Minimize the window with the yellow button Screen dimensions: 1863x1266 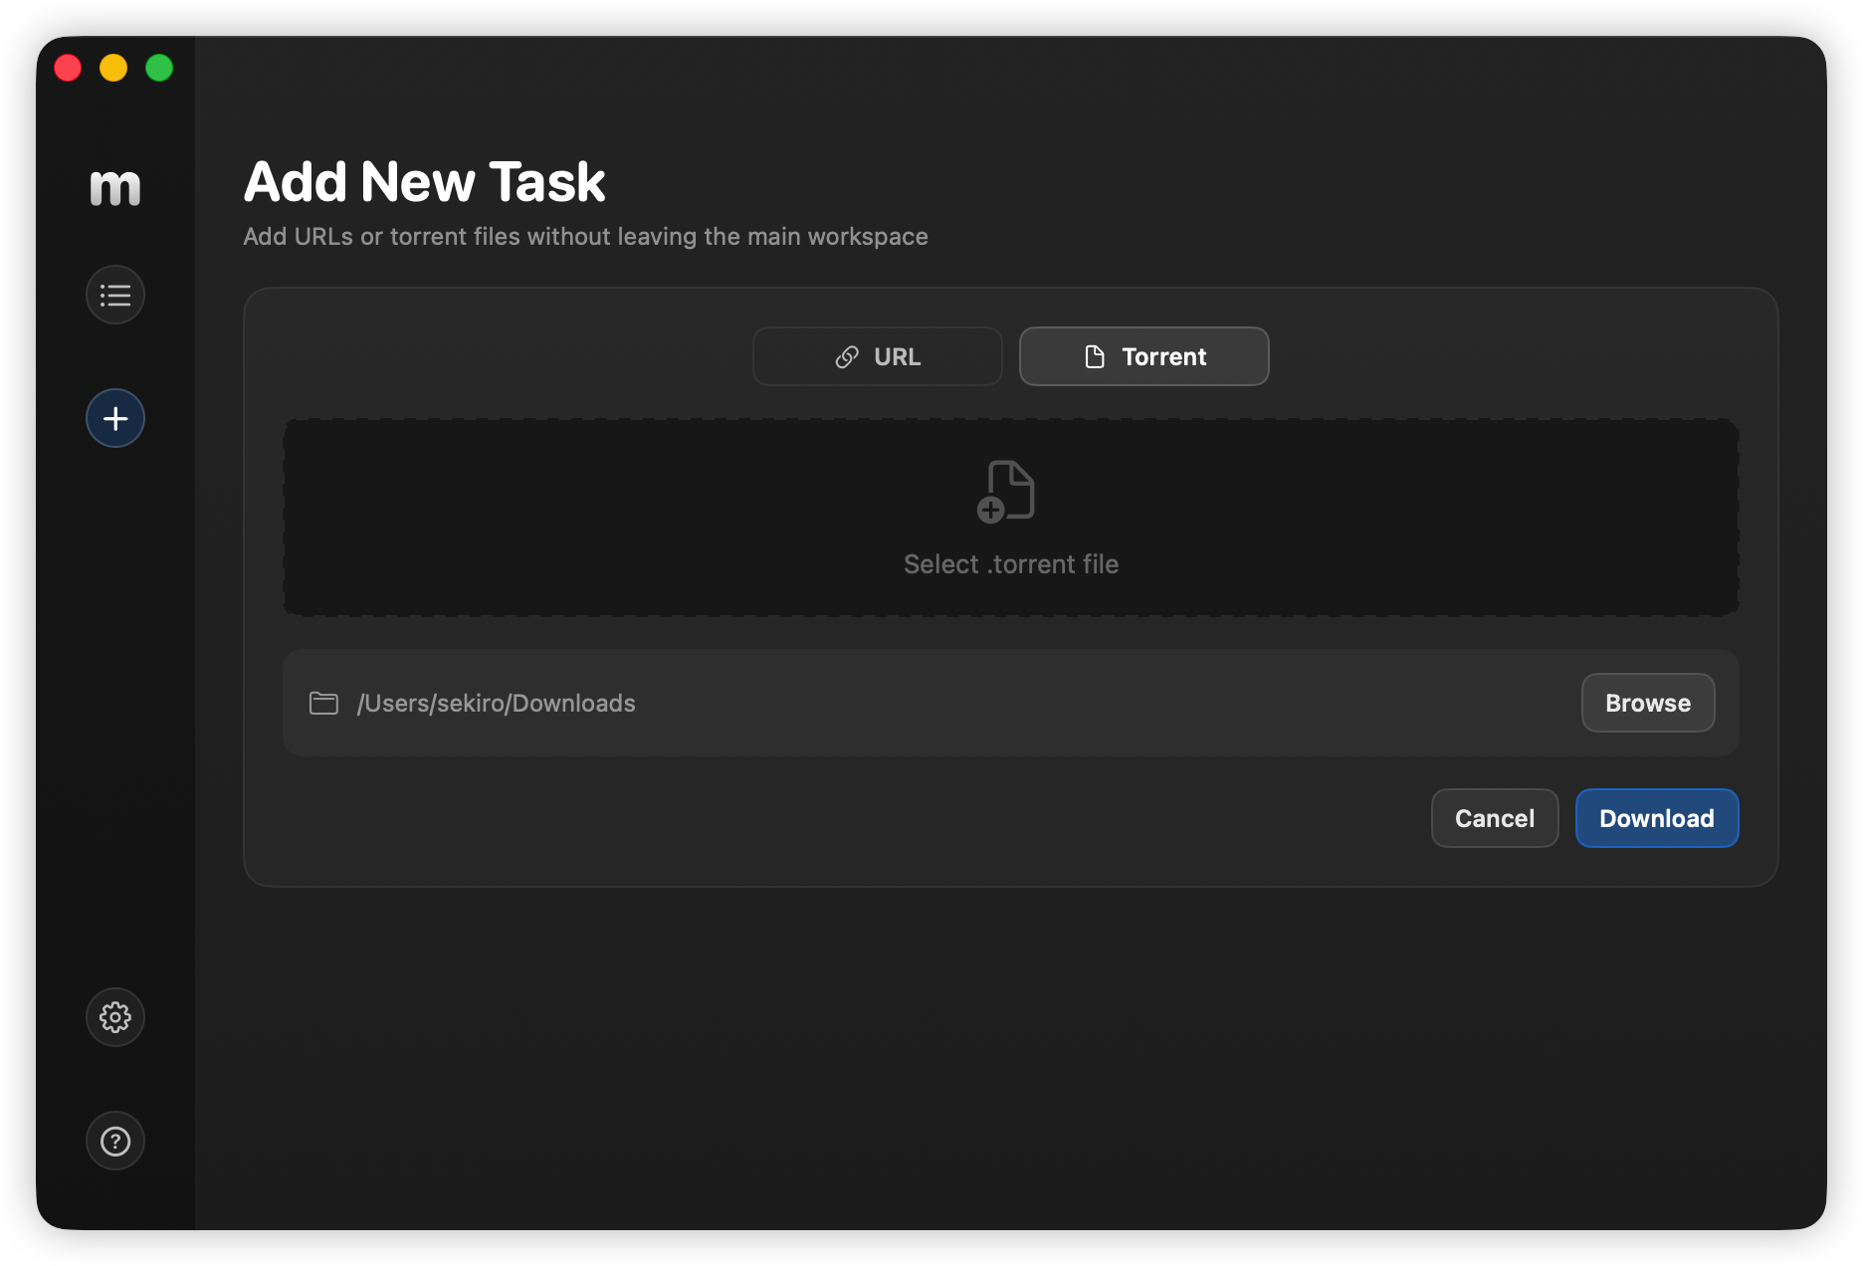(113, 68)
